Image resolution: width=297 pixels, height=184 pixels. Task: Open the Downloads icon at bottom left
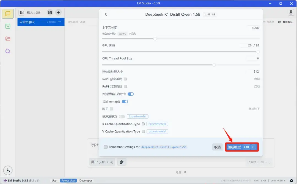tap(8, 170)
